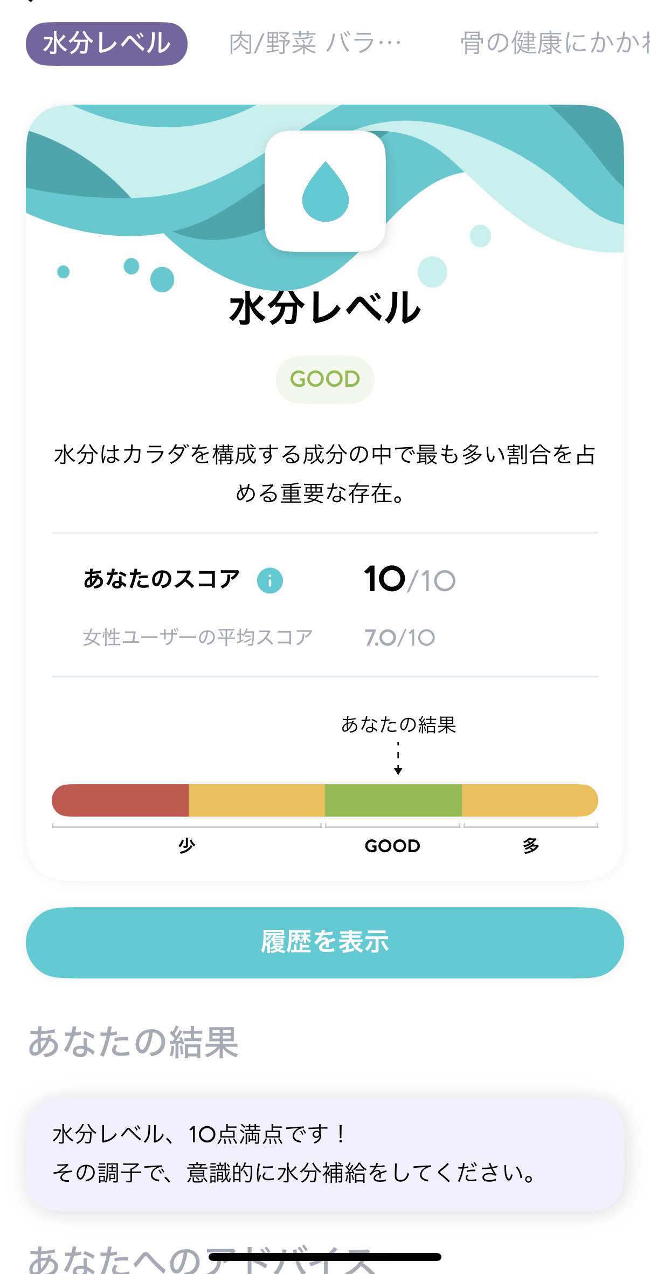Click the green GOOD segment of bar
Viewport: 650px width, 1274px height.
tap(393, 800)
